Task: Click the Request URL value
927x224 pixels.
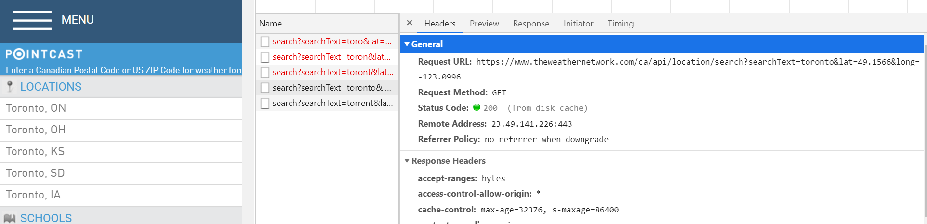Action: (x=669, y=69)
